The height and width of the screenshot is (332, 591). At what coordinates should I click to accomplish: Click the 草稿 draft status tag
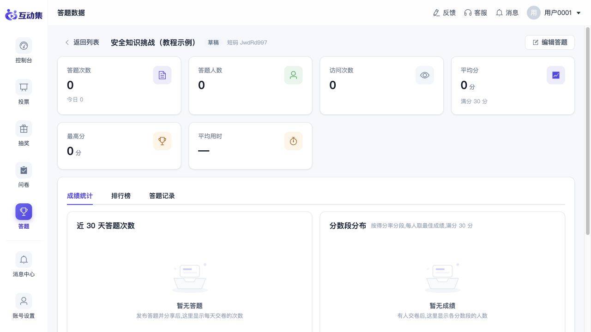[x=213, y=42]
